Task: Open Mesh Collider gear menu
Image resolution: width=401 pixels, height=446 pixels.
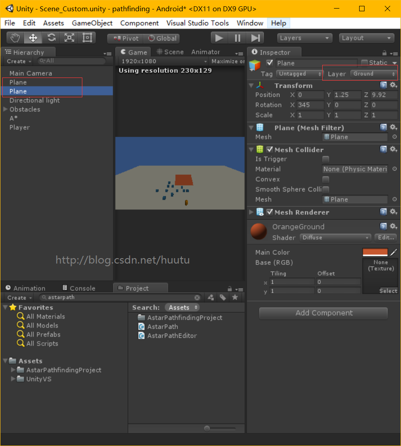Action: (393, 149)
